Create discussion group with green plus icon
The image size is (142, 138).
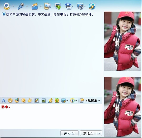click(x=58, y=6)
